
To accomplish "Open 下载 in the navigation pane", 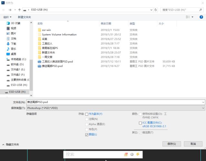I will tap(11, 44).
